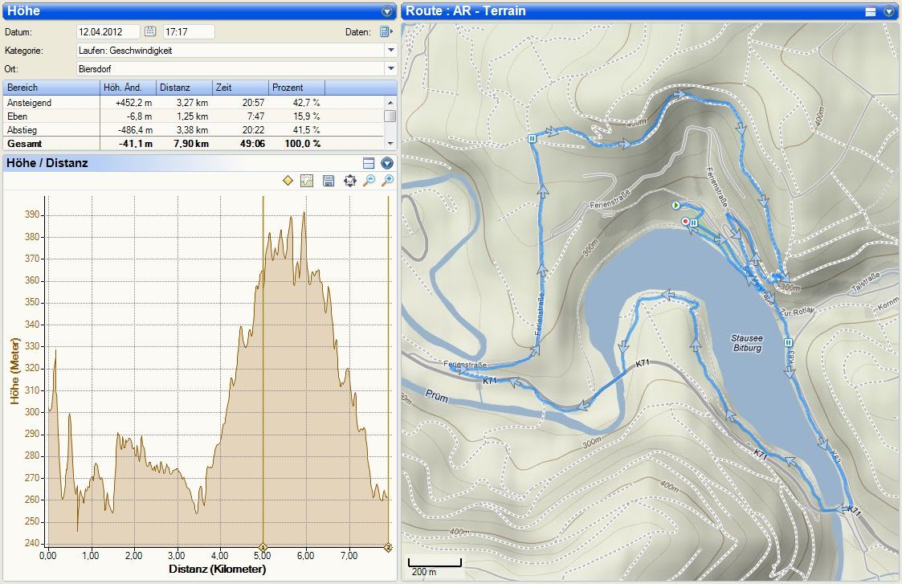Screen dimensions: 902x584
Task: Click the green route start marker
Action: click(676, 206)
